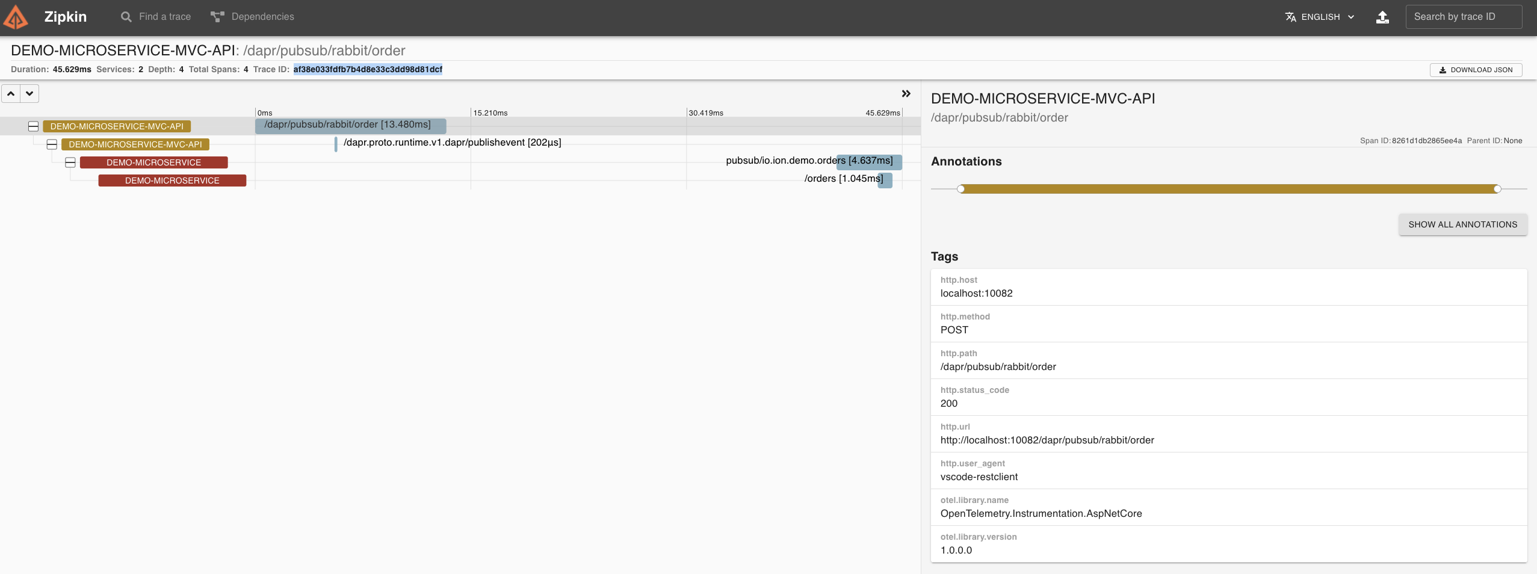Click the upward arrow above the trace tree
This screenshot has height=574, width=1537.
click(x=10, y=93)
